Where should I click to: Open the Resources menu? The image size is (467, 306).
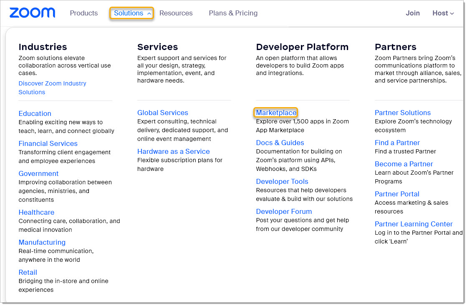pos(176,13)
